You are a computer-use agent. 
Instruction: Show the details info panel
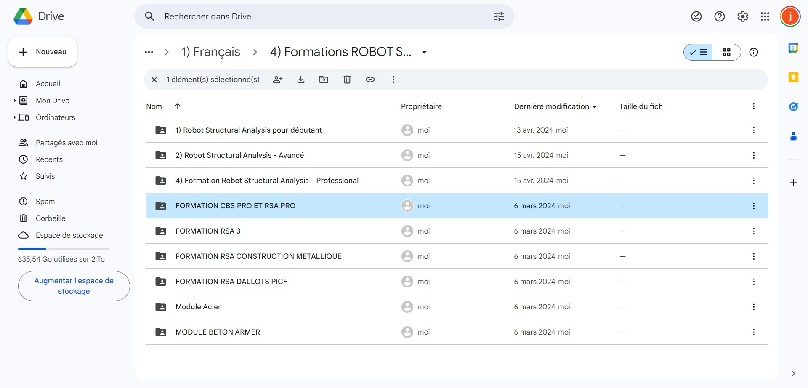coord(754,52)
